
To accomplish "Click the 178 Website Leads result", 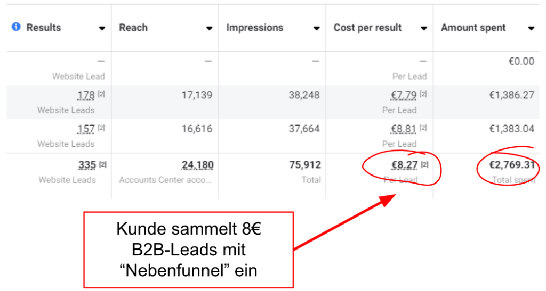I will tap(86, 95).
